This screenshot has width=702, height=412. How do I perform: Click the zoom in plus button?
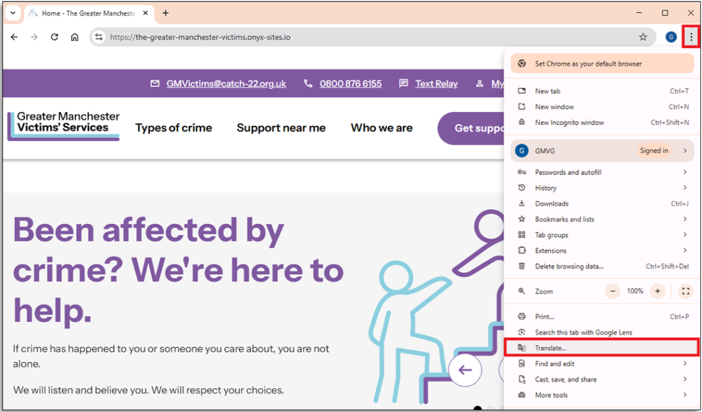point(657,291)
